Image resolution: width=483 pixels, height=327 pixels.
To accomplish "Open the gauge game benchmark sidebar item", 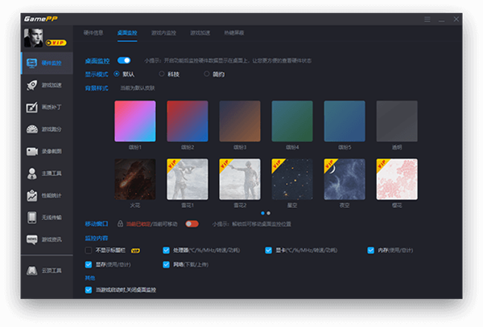I will click(47, 129).
